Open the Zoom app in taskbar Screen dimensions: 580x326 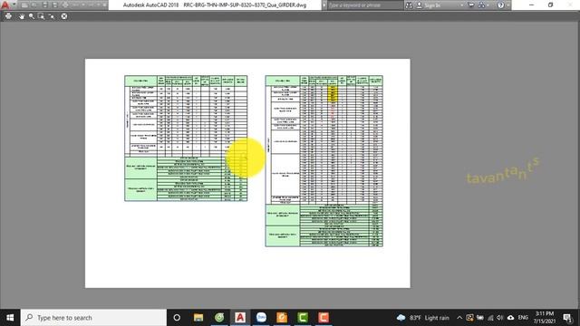[261, 318]
